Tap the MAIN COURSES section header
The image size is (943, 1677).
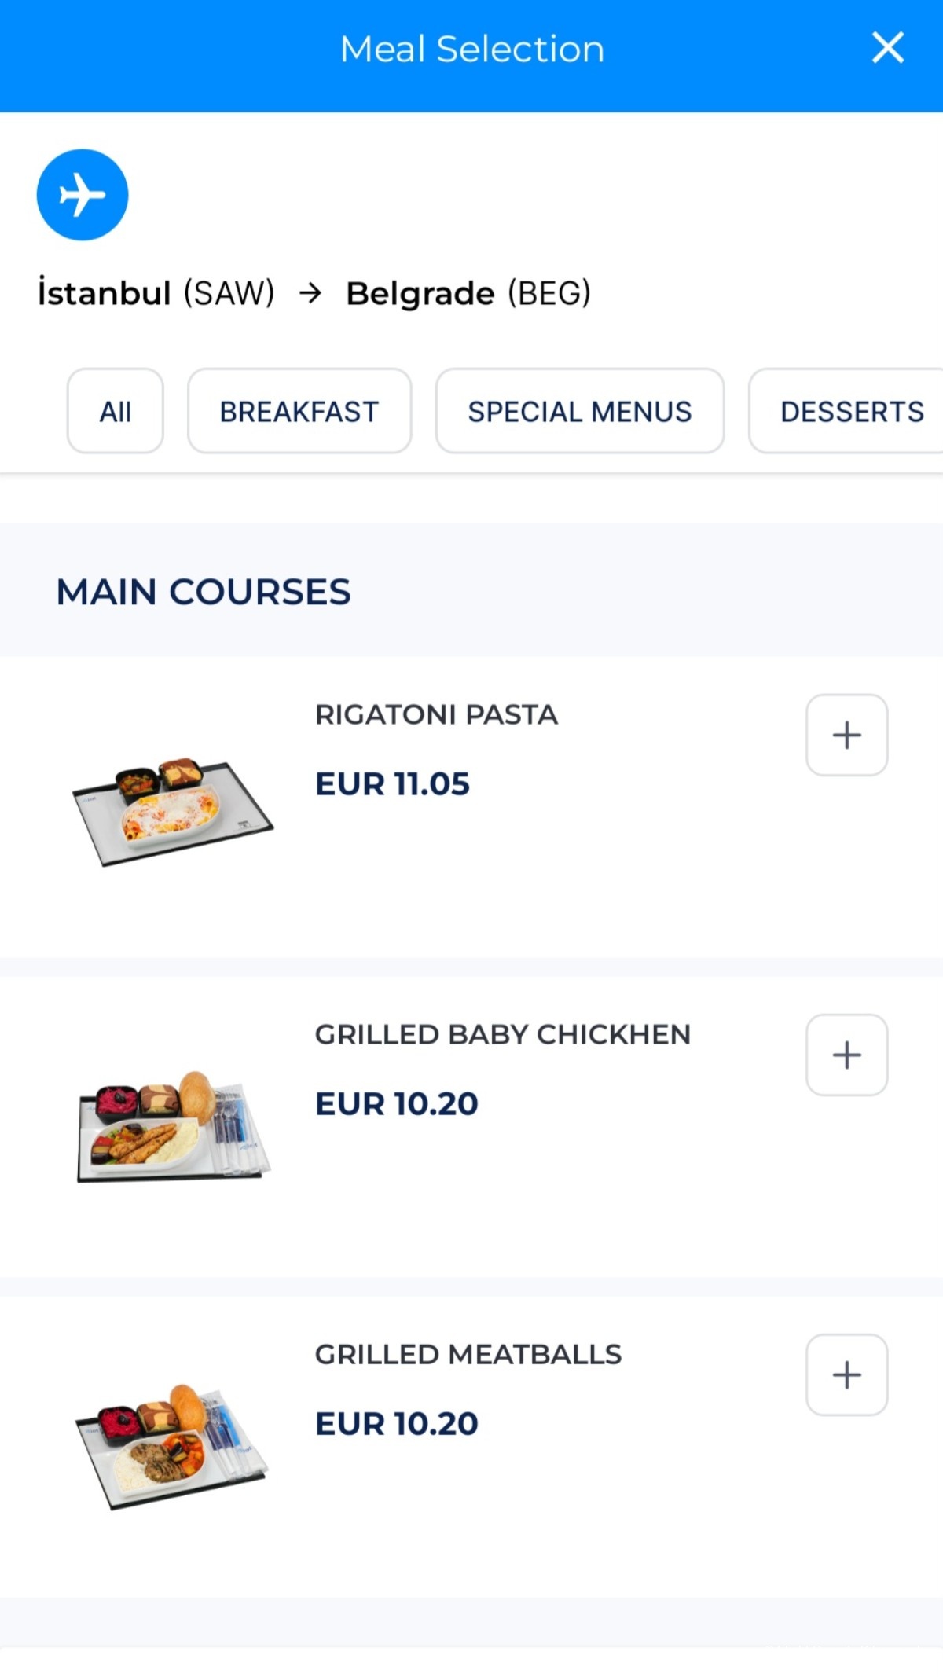[204, 591]
